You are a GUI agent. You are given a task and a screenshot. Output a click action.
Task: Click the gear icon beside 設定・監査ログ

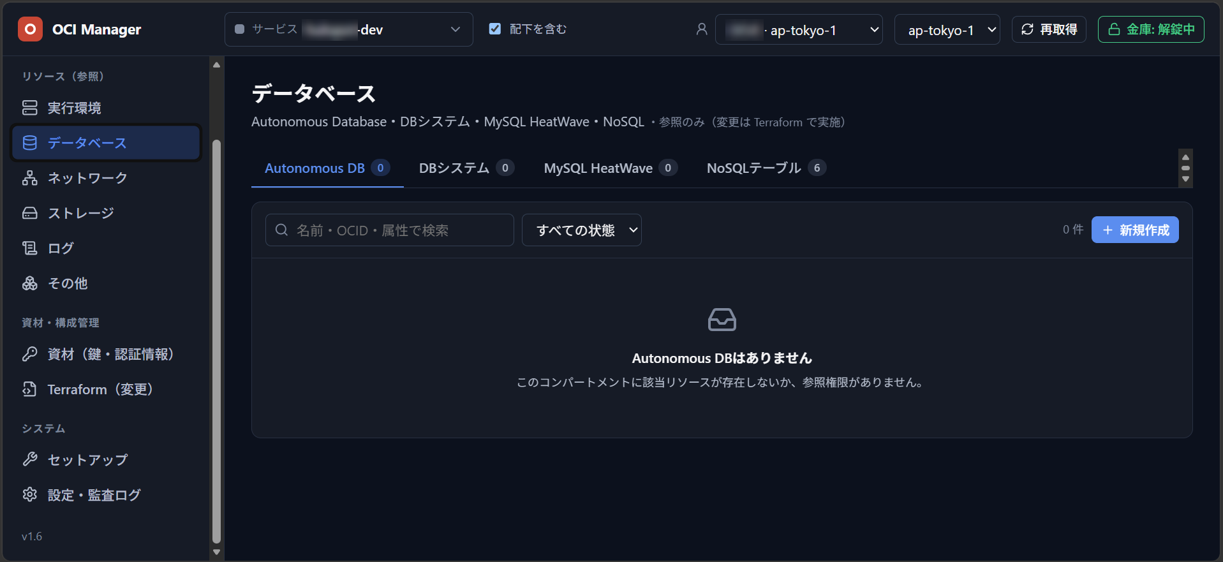[x=30, y=494]
